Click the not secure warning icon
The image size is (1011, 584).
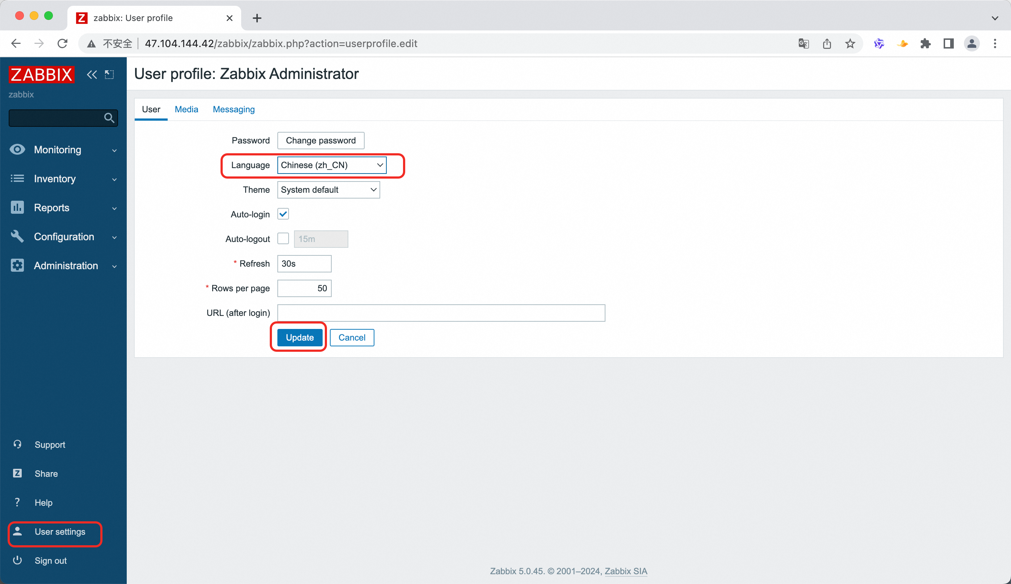click(x=91, y=44)
